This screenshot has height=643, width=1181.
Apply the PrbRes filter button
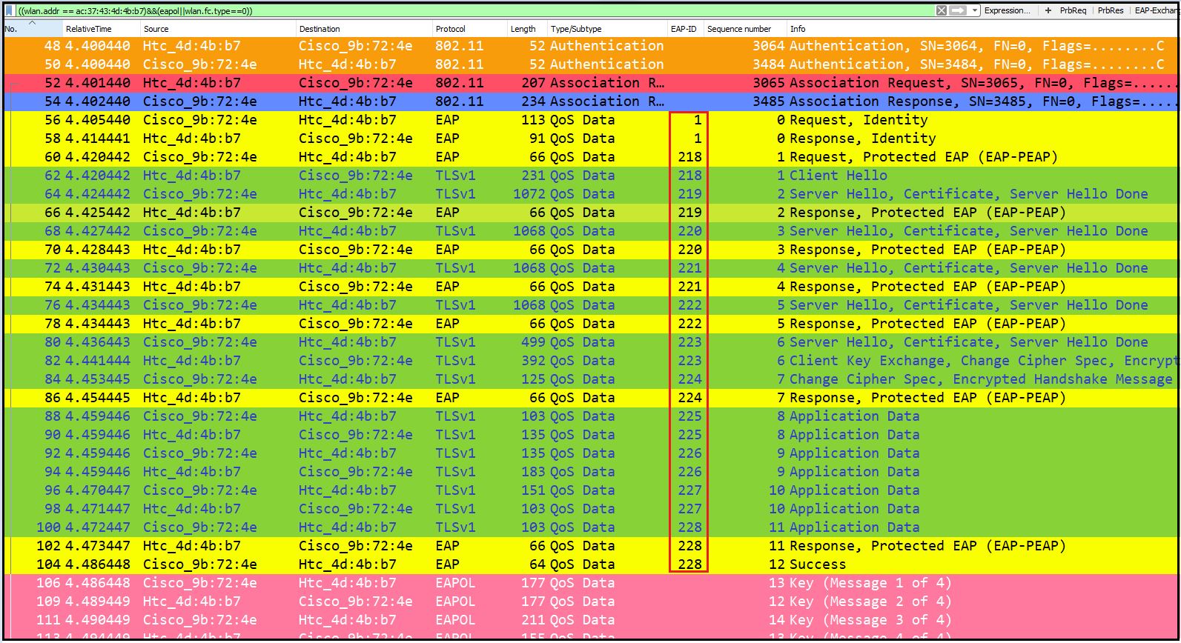1111,10
